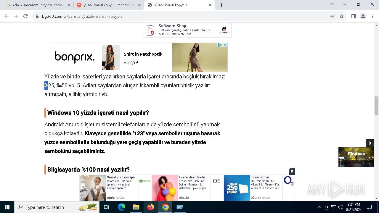Open the Windows Start menu
Image resolution: width=379 pixels, height=213 pixels.
7,207
